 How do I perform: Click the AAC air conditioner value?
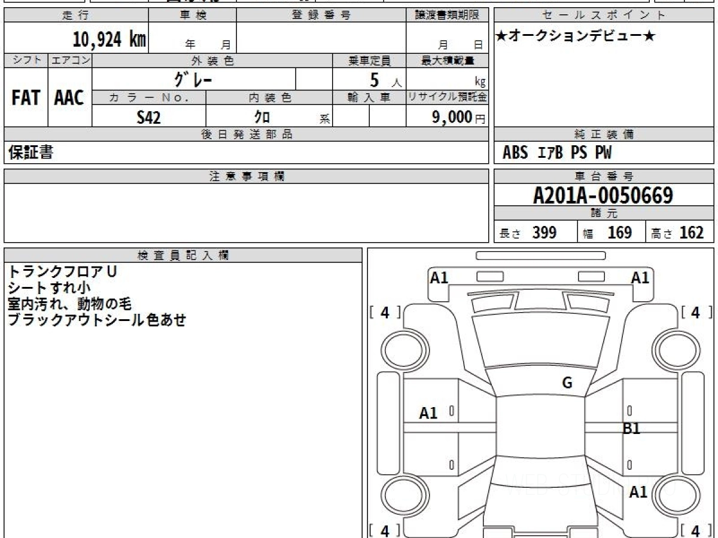(69, 97)
